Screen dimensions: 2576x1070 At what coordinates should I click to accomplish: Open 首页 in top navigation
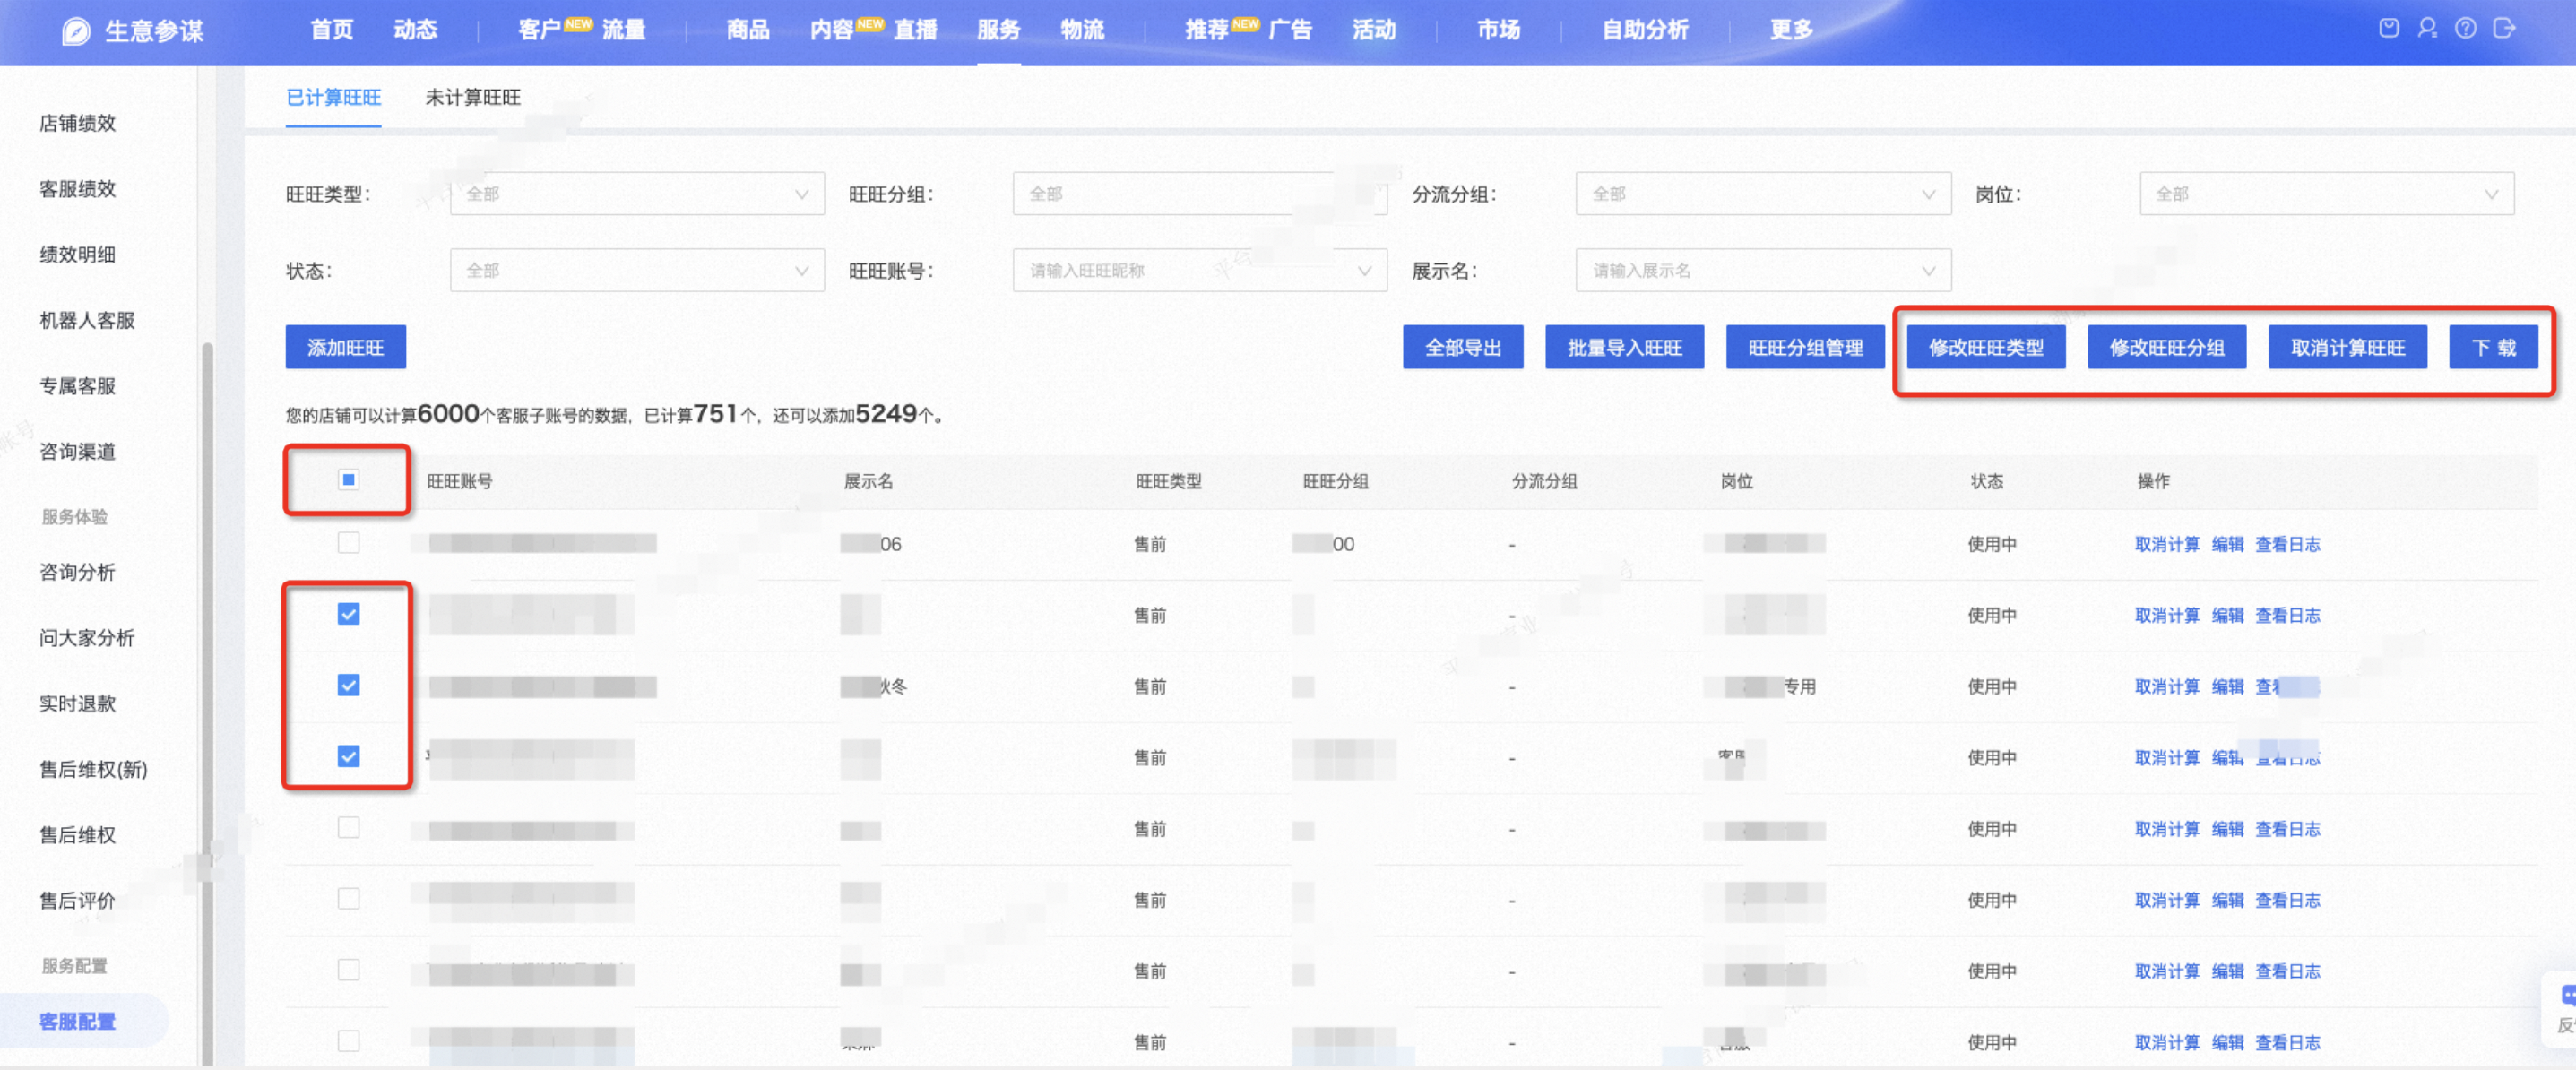coord(332,30)
